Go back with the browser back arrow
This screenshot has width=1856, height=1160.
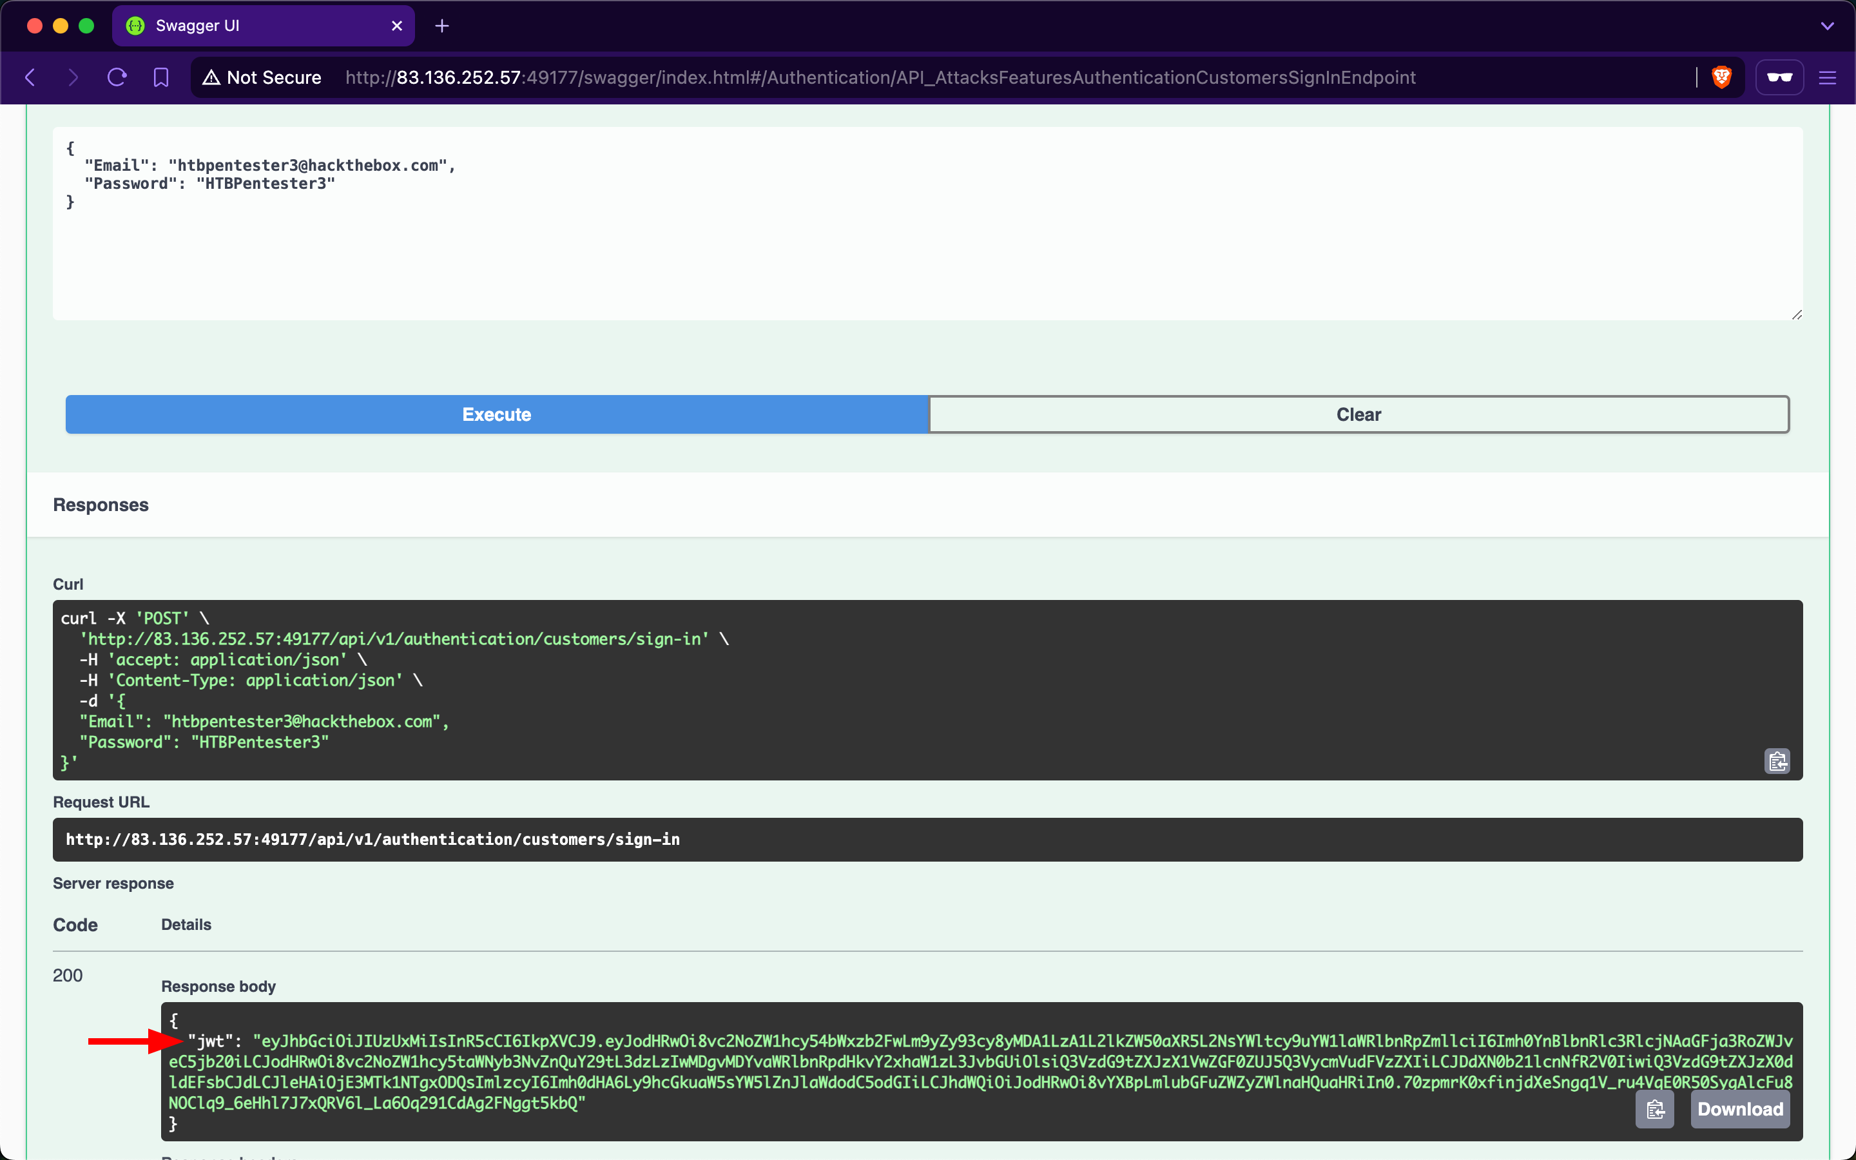pos(31,77)
